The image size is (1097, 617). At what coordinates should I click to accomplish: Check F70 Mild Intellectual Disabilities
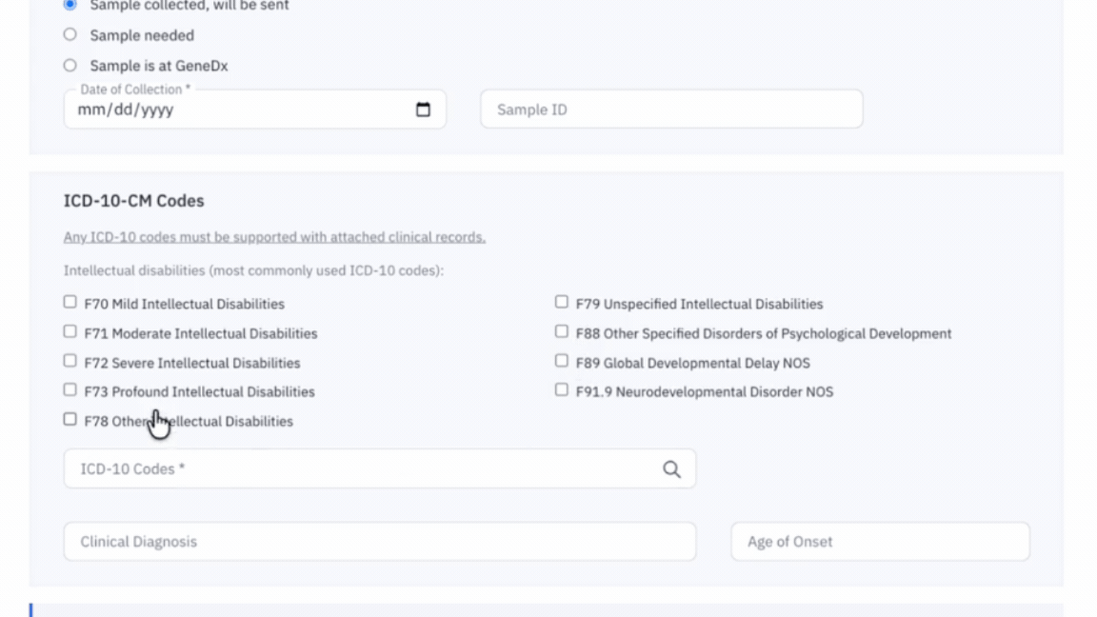tap(70, 302)
